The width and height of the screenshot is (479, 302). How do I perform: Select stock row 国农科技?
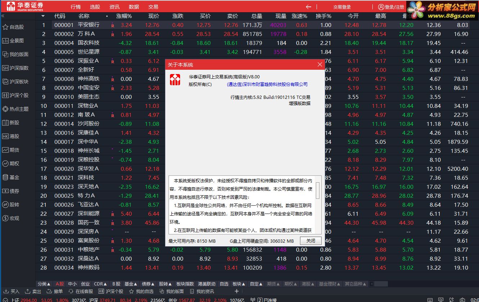point(254,43)
